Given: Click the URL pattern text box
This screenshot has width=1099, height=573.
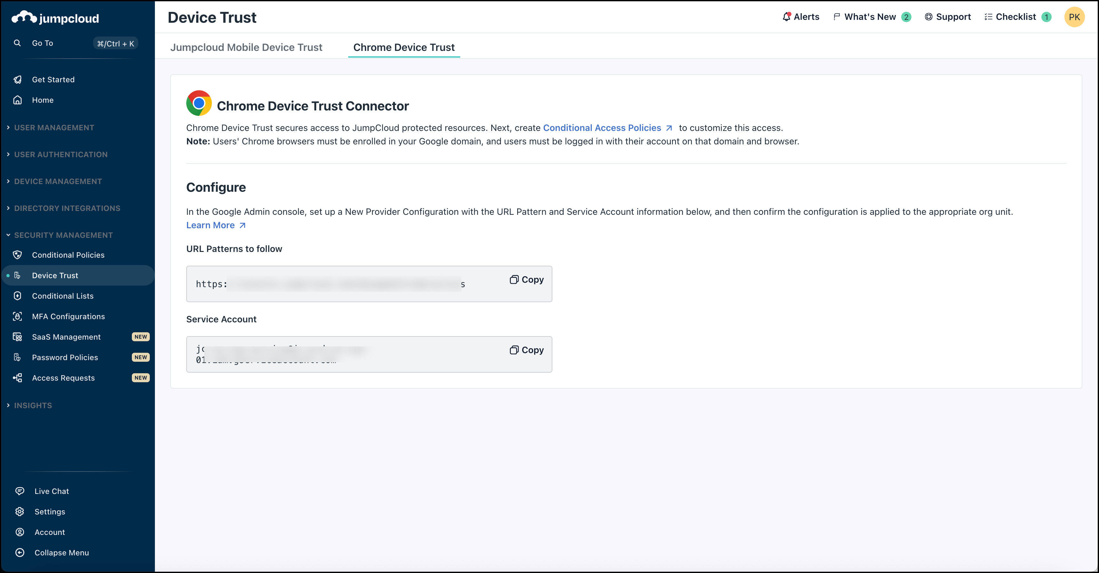Looking at the screenshot, I should pyautogui.click(x=369, y=284).
